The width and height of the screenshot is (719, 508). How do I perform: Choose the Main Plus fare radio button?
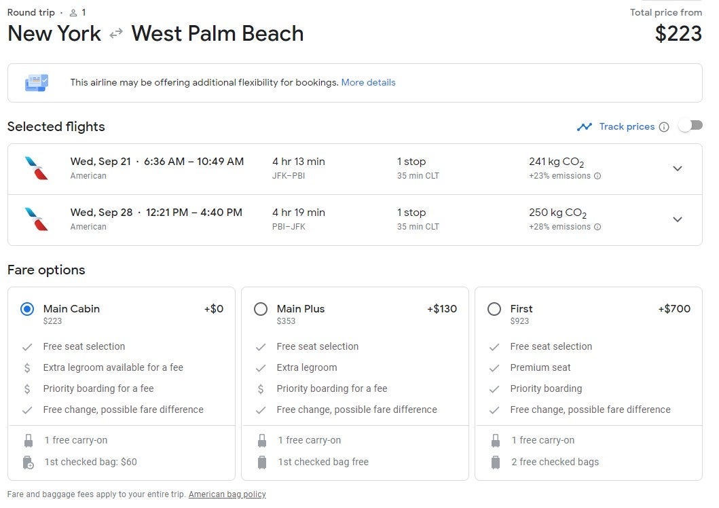click(x=261, y=309)
